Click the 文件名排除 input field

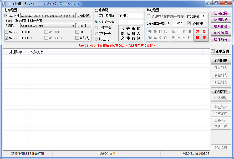131,16
